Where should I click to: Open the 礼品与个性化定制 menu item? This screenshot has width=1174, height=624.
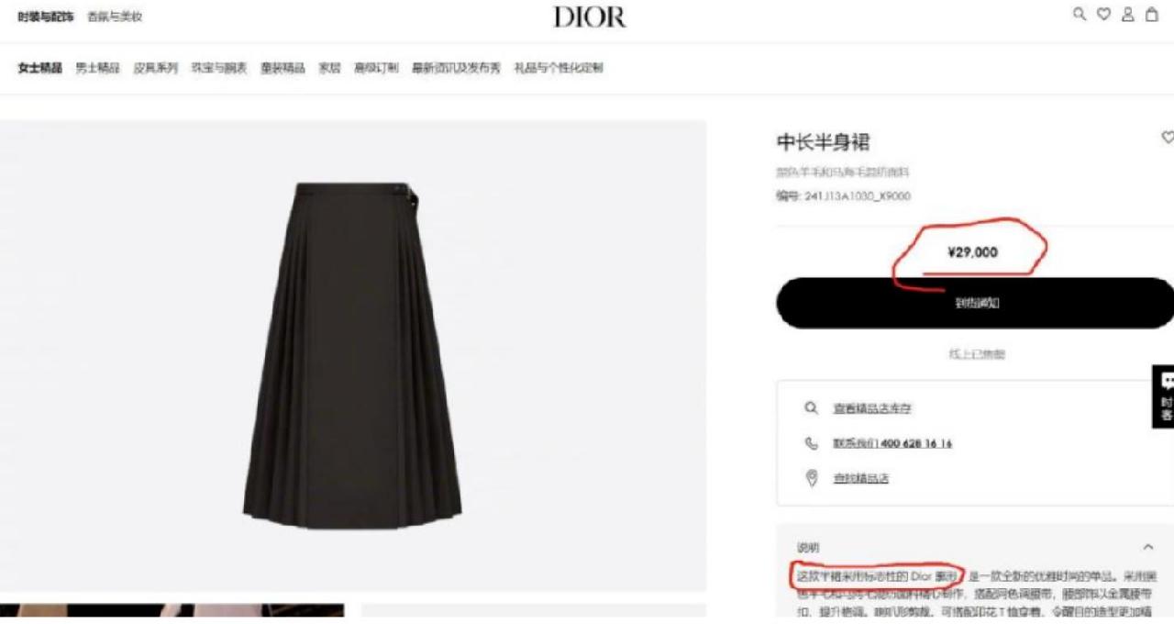(x=559, y=68)
